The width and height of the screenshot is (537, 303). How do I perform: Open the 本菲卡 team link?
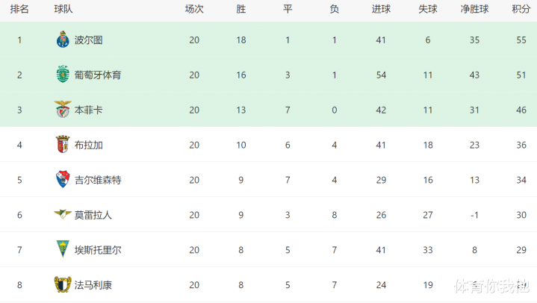coord(89,110)
